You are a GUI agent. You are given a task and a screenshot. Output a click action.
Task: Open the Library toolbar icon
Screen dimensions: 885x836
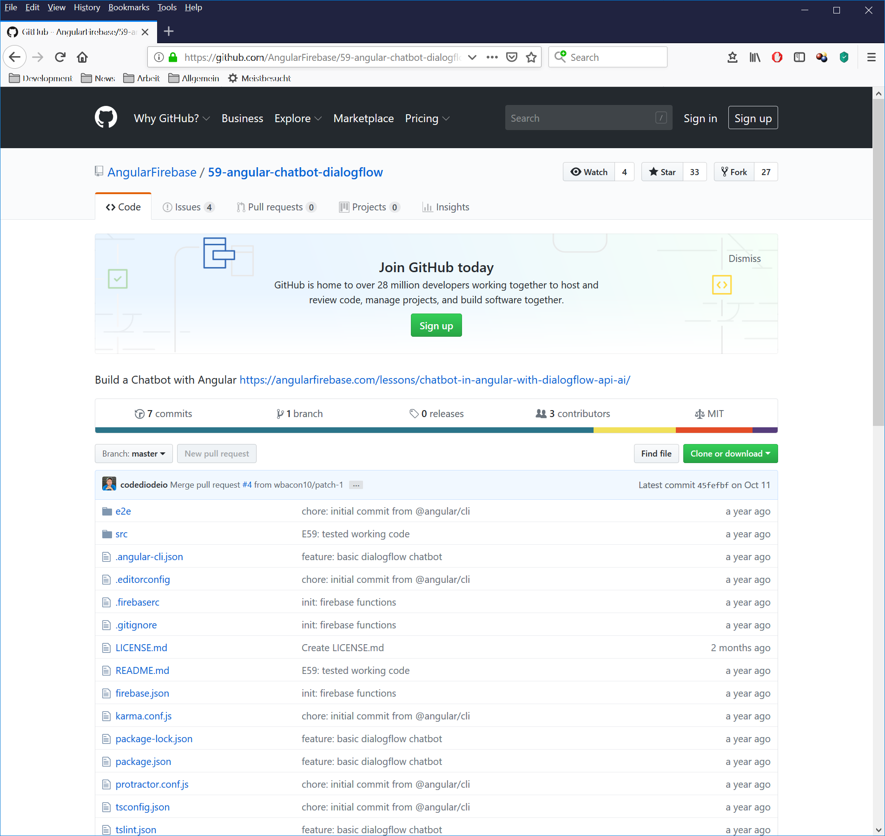click(755, 57)
